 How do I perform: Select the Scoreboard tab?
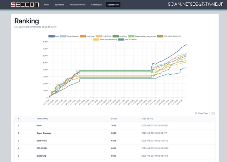point(113,5)
